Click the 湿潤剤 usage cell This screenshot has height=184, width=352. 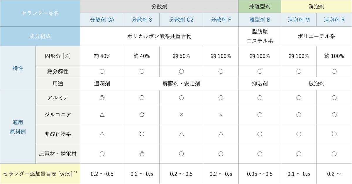click(102, 84)
